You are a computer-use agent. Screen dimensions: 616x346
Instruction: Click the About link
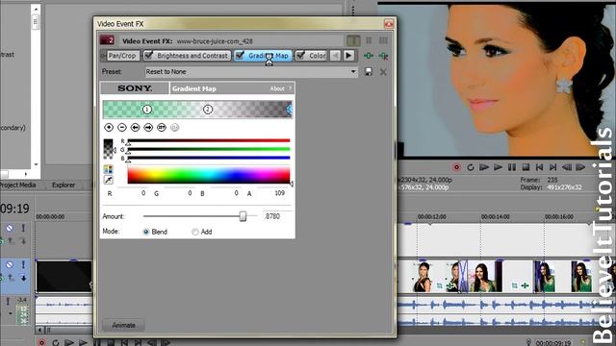click(x=277, y=88)
